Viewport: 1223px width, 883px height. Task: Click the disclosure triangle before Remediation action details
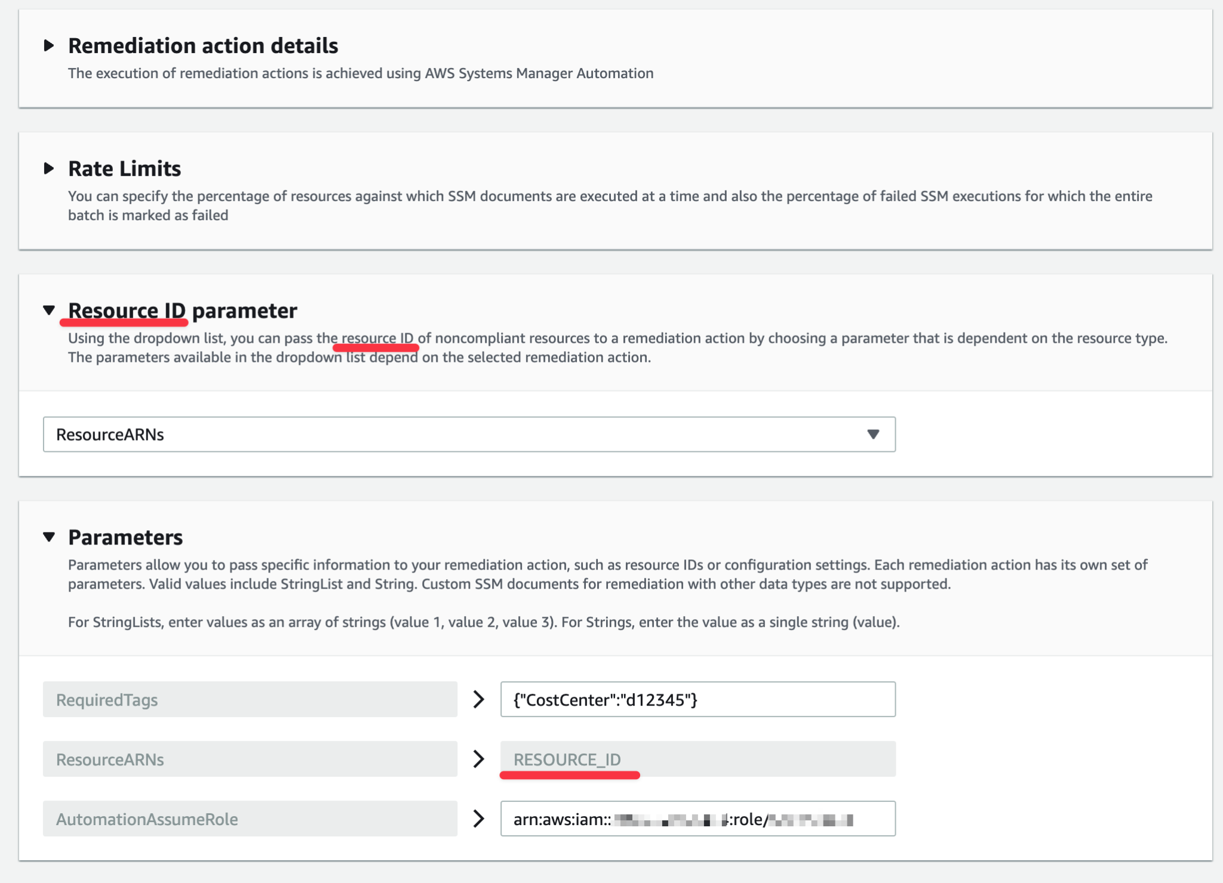tap(50, 45)
